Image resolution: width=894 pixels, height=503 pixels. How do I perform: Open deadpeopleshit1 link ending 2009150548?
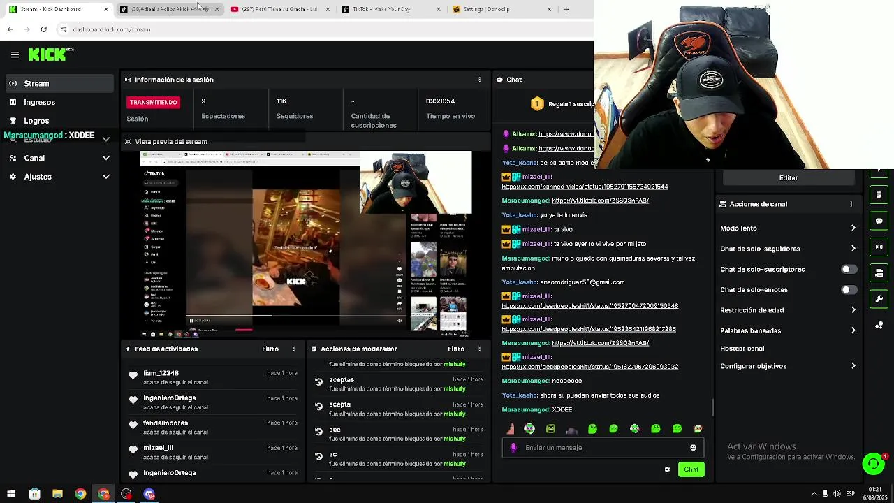tap(589, 306)
